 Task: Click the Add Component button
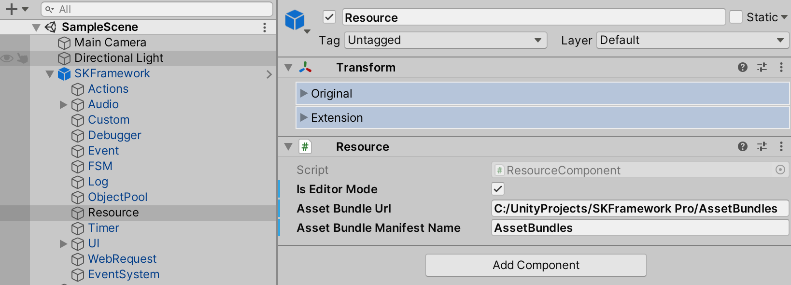coord(536,265)
